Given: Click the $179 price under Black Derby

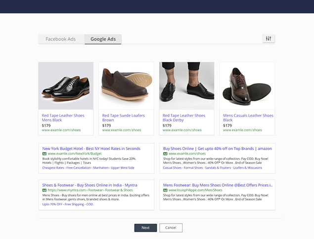Looking at the screenshot, I should point(167,125).
